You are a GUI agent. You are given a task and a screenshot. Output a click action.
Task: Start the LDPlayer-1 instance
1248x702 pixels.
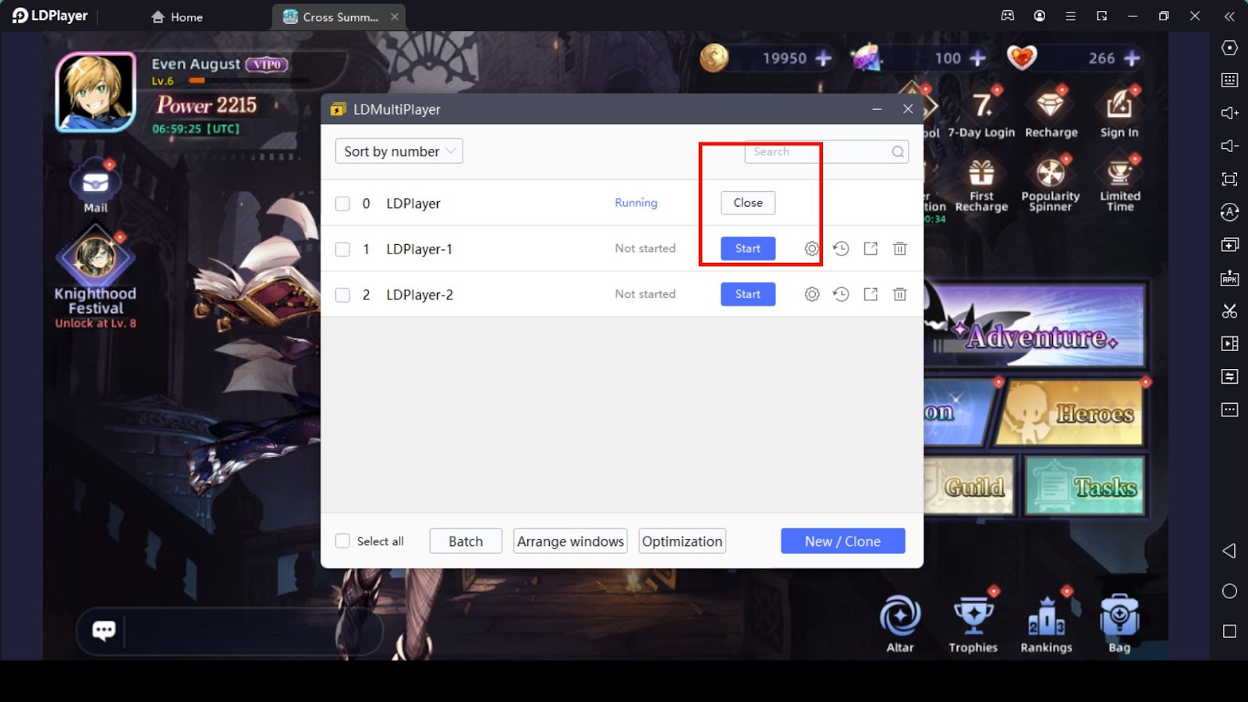coord(748,248)
